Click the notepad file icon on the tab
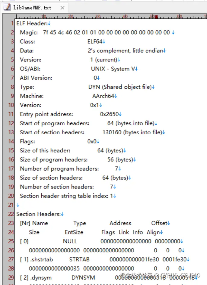The height and width of the screenshot is (285, 207). [x=7, y=8]
